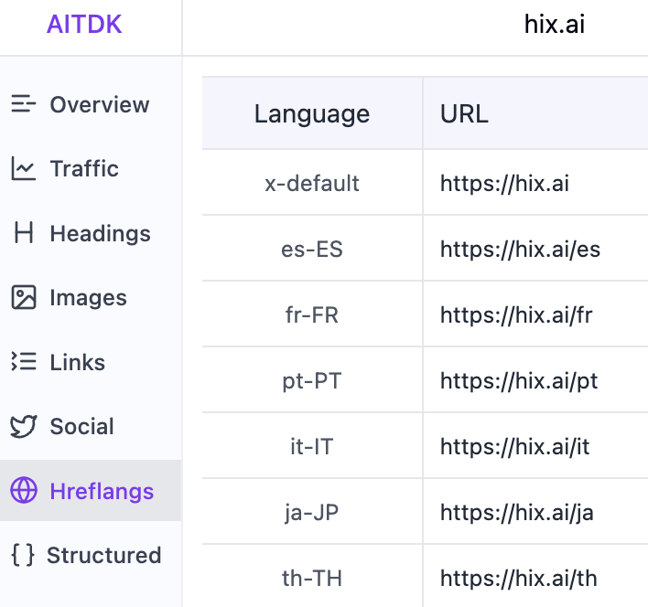This screenshot has width=648, height=607.
Task: Select the x-default language cell
Action: pos(312,183)
